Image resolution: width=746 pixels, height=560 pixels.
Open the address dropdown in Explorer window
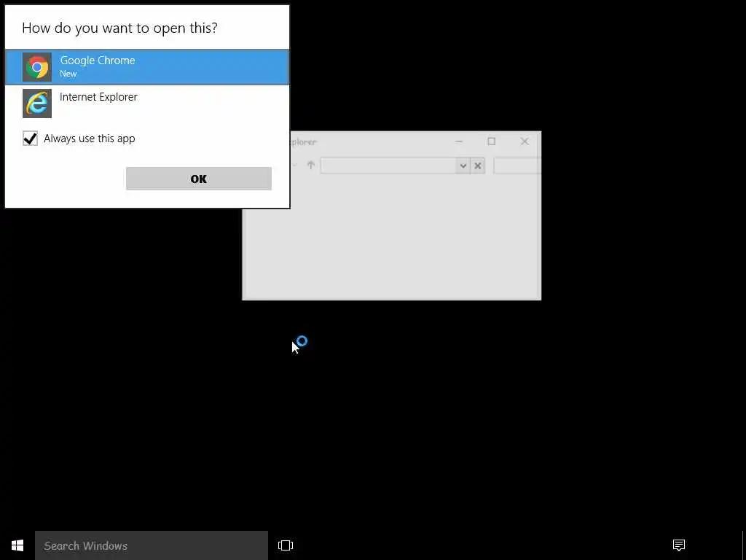(463, 166)
